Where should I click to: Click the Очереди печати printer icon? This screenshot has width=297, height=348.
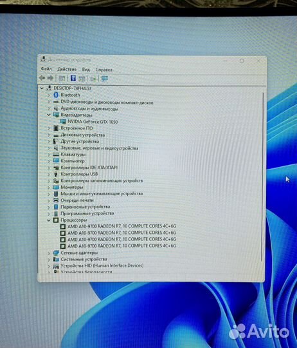(56, 200)
